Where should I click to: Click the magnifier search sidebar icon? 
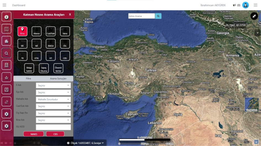(6, 53)
